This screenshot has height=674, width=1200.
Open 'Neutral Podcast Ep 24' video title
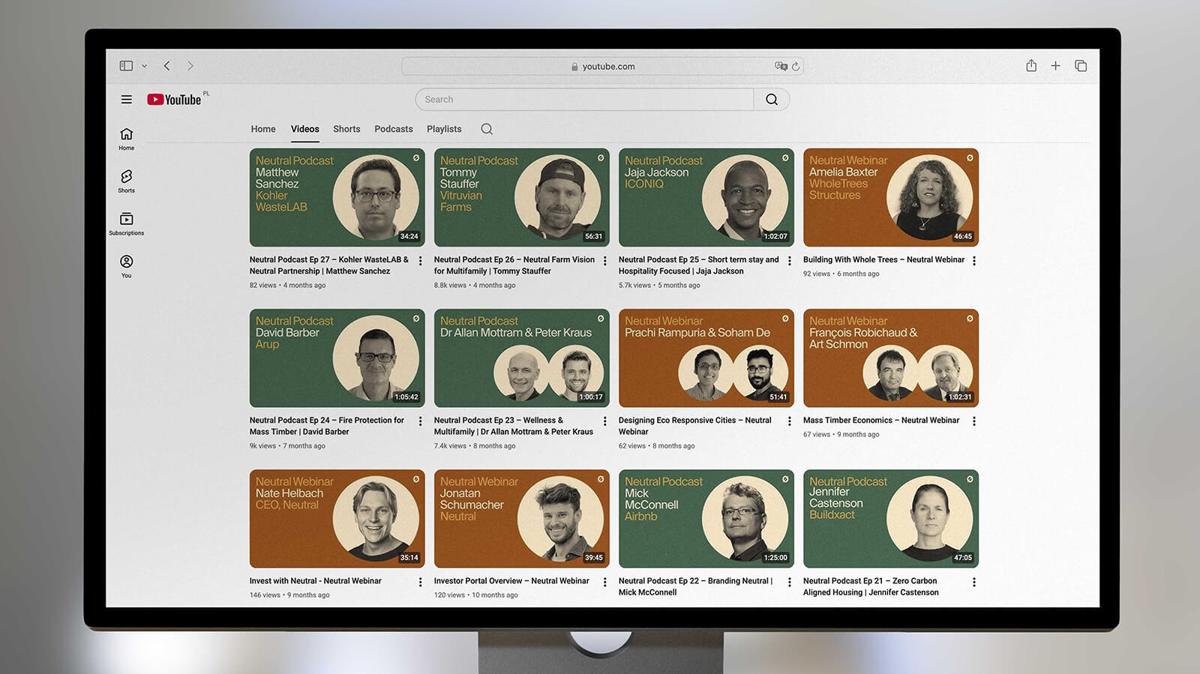coord(327,426)
